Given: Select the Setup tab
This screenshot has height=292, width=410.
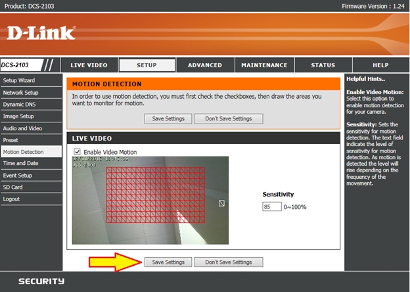Looking at the screenshot, I should [x=147, y=65].
